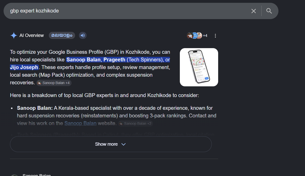This screenshot has width=305, height=176.
Task: Click the magnifying glass search icon
Action: [x=269, y=11]
